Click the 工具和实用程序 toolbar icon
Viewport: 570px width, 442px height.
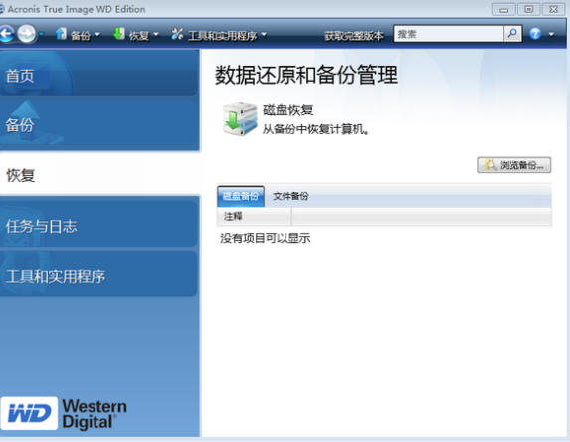pos(177,34)
